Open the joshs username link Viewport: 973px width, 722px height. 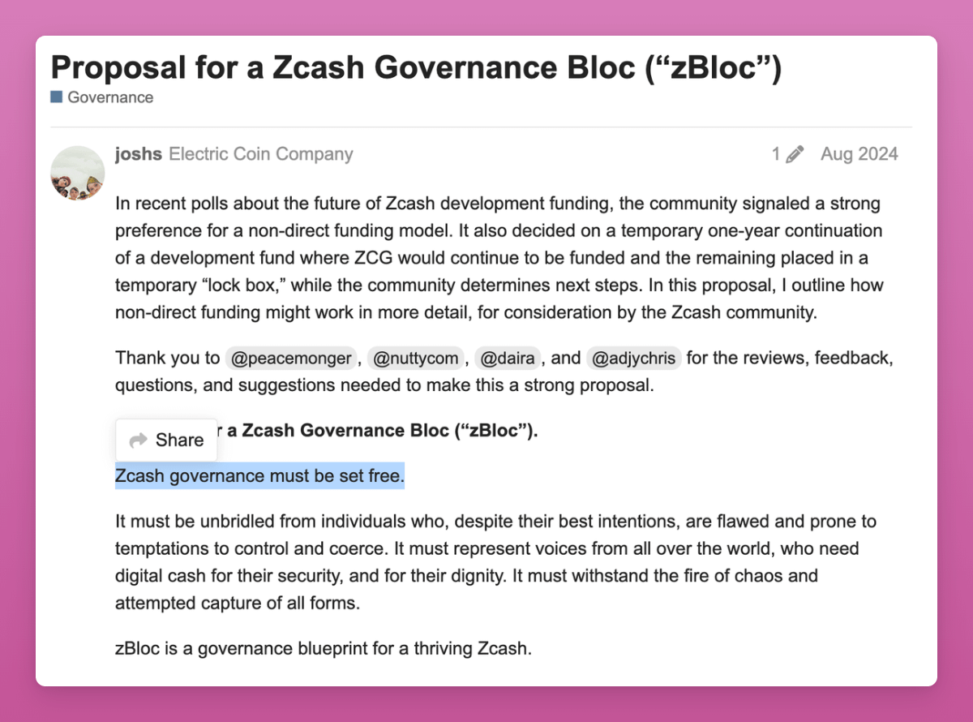coord(139,154)
